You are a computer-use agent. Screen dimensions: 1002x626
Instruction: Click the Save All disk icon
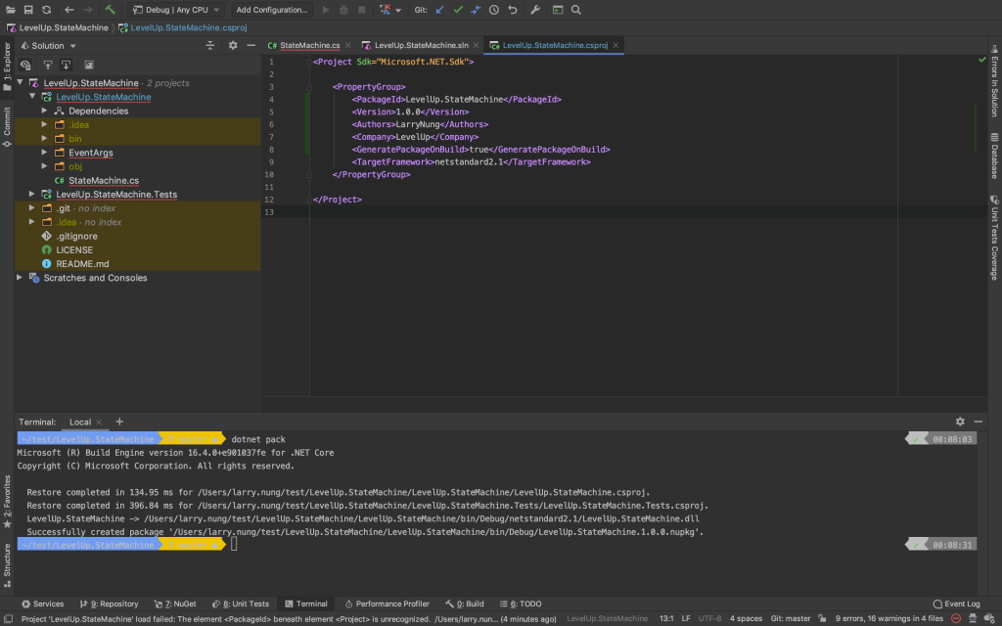click(28, 10)
